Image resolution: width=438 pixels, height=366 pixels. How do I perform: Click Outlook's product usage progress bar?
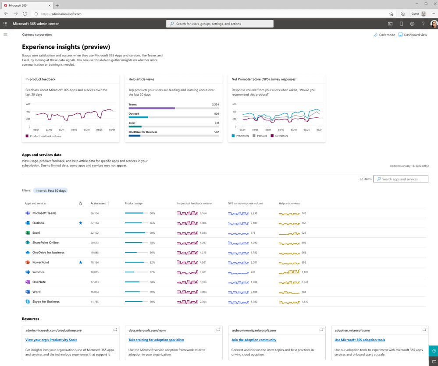point(136,223)
